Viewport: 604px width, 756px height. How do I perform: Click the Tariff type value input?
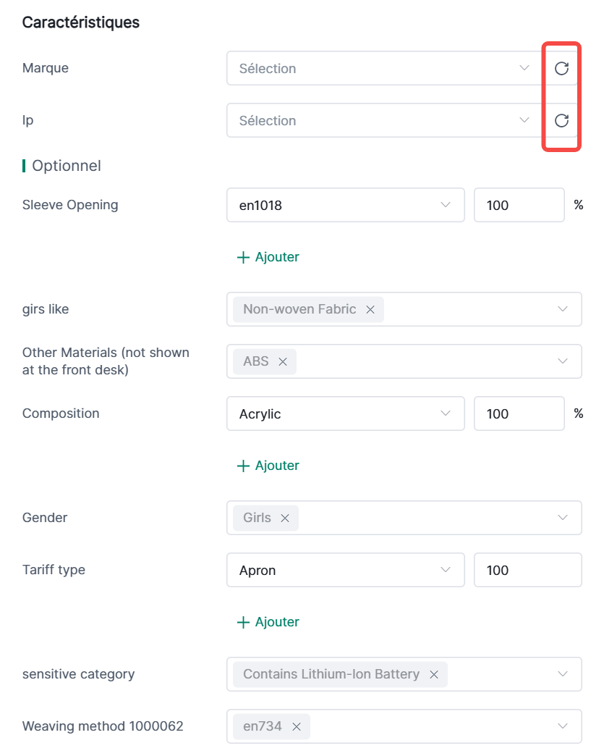point(527,571)
